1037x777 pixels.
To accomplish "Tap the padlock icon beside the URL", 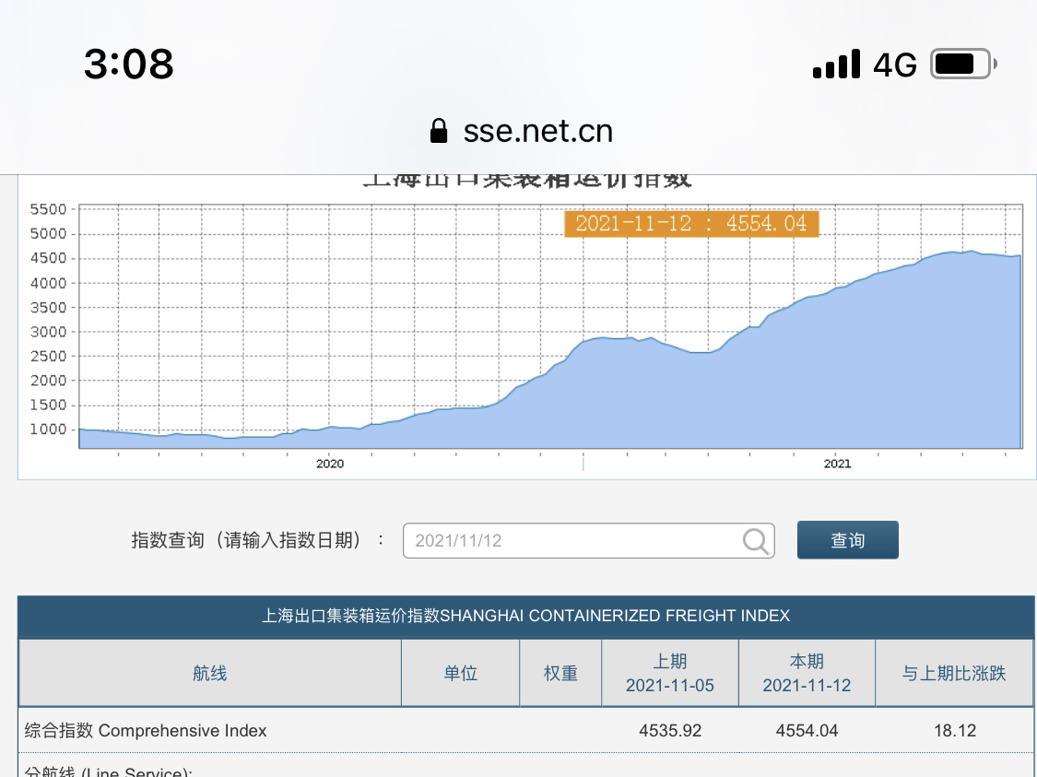I will 439,131.
